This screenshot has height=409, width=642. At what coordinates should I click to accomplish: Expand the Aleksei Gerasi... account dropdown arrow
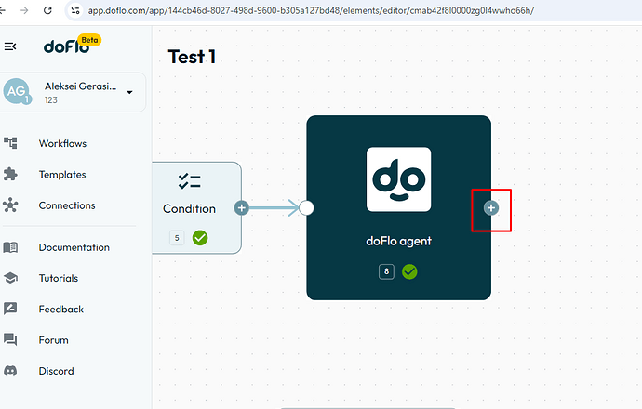(129, 92)
